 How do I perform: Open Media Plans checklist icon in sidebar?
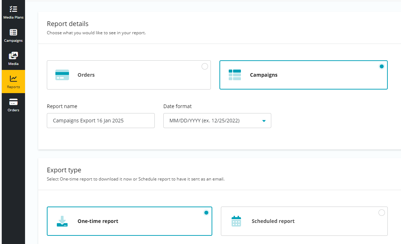point(13,9)
